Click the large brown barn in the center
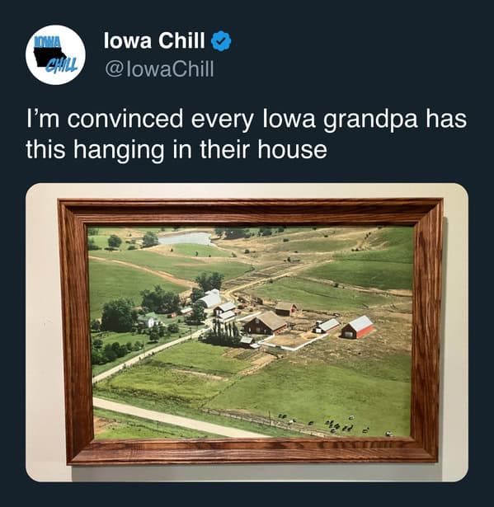Viewport: 494px width, 507px height. click(266, 322)
